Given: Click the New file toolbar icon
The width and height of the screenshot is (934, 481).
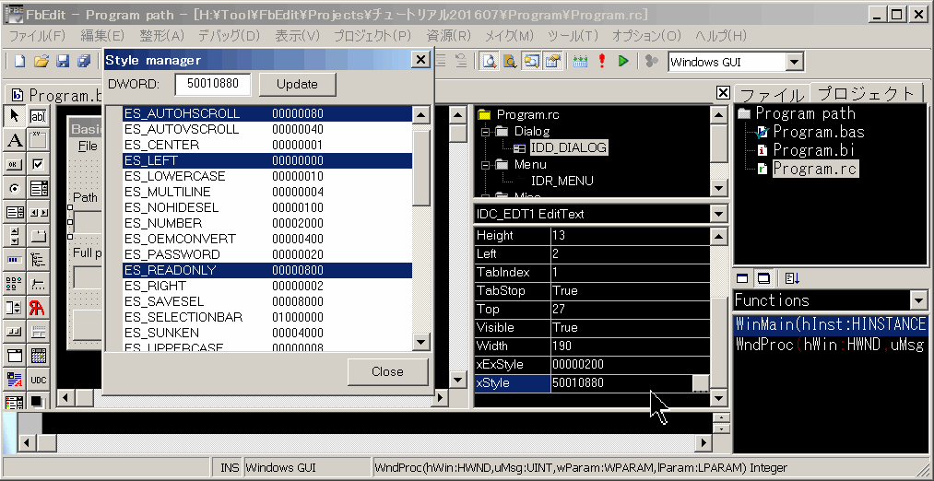Looking at the screenshot, I should (x=19, y=61).
